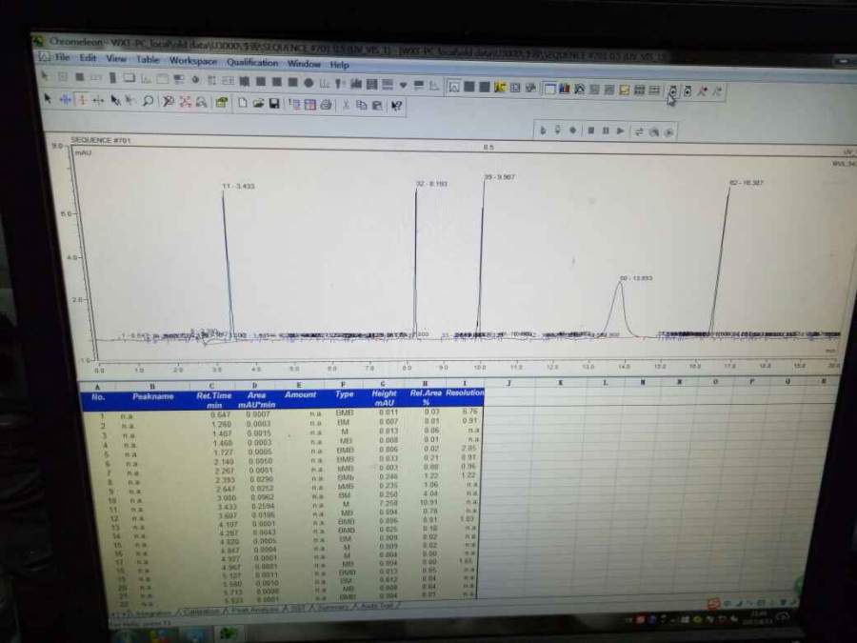Click cell with retention time 0.647
This screenshot has width=857, height=643.
[221, 415]
